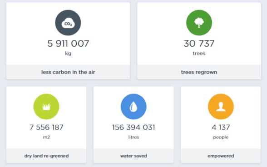Click the m2 unit label
The width and height of the screenshot is (267, 167).
tap(46, 137)
